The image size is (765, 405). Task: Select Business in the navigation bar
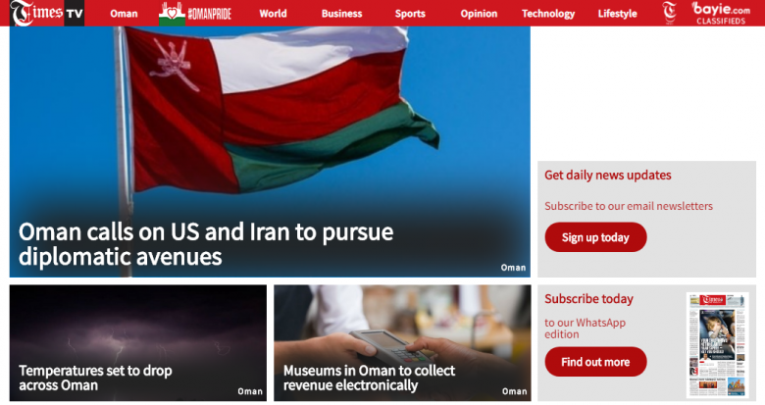[x=341, y=14]
